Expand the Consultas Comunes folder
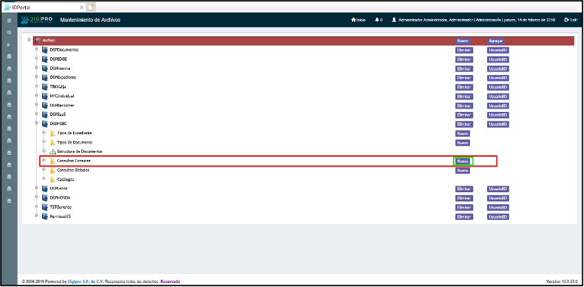The image size is (584, 287). [x=44, y=161]
